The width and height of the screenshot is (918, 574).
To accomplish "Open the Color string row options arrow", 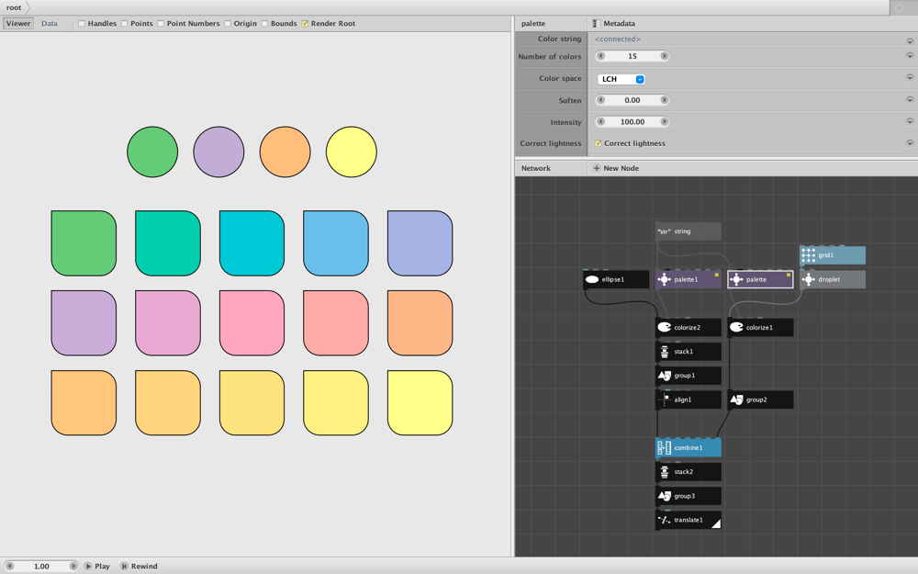I will pyautogui.click(x=909, y=41).
